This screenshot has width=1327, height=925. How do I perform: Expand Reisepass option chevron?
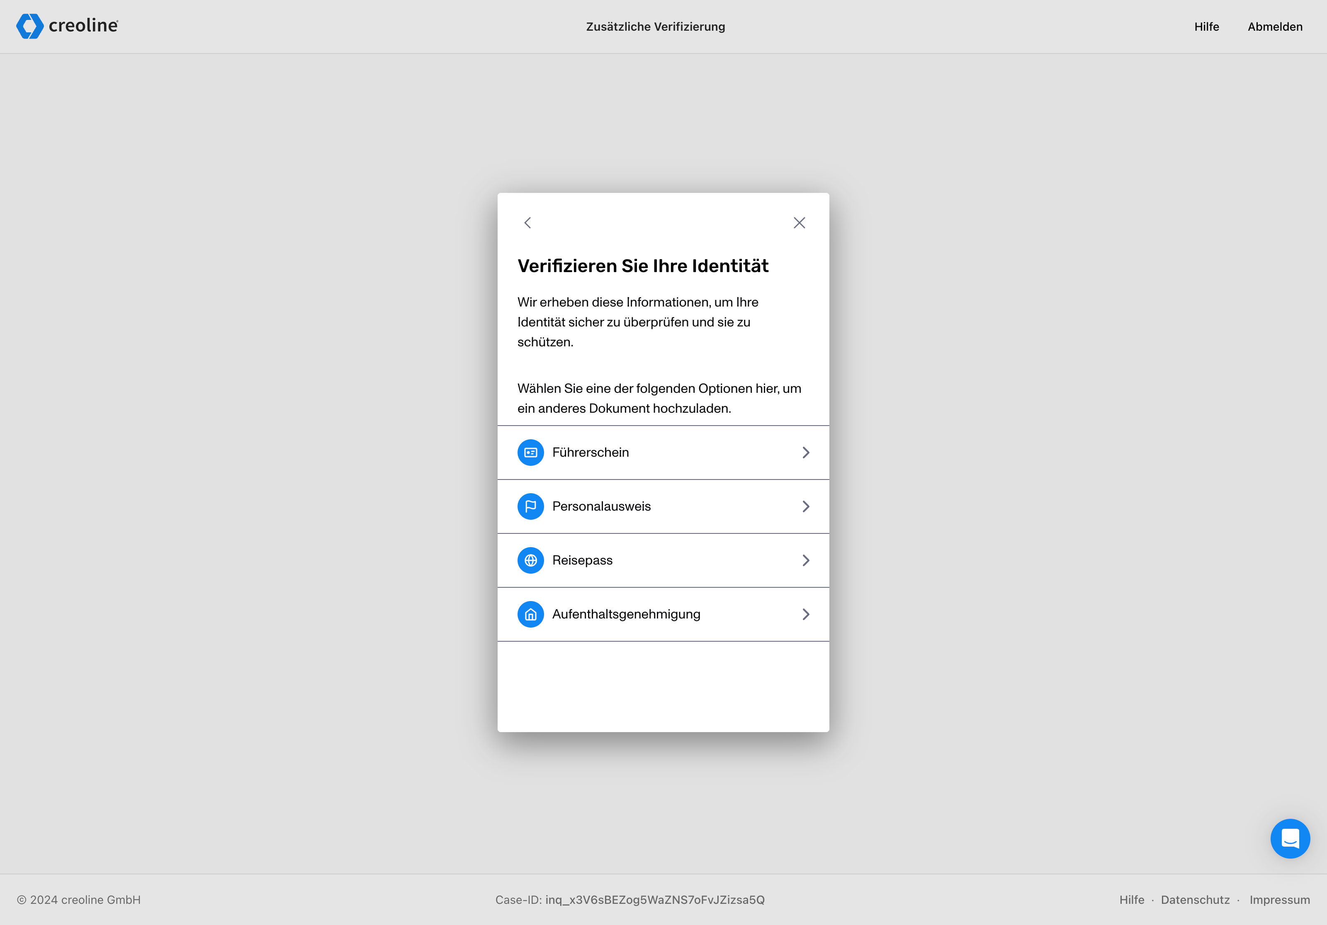click(806, 560)
